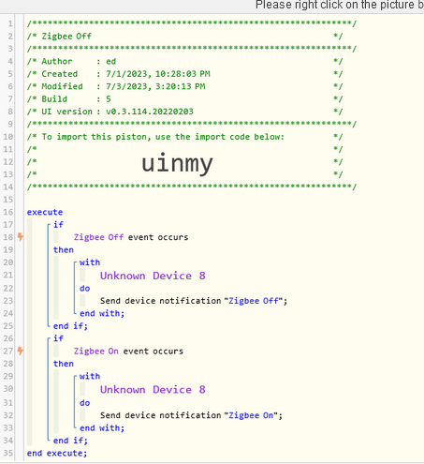The width and height of the screenshot is (424, 464).
Task: Select Send device notification "Zigbee Off" task
Action: 194,301
